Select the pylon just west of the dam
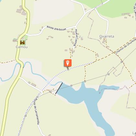This screenshot has height=136, width=136. tap(51, 92)
